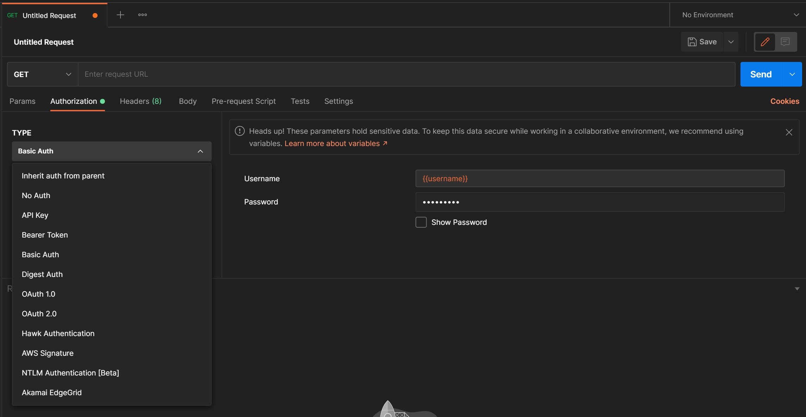Enable the Show Password checkbox

pyautogui.click(x=421, y=222)
